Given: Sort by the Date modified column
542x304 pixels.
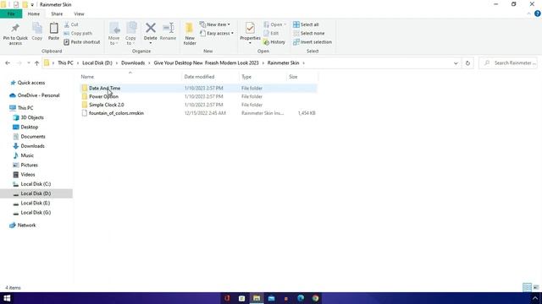Looking at the screenshot, I should (210, 77).
